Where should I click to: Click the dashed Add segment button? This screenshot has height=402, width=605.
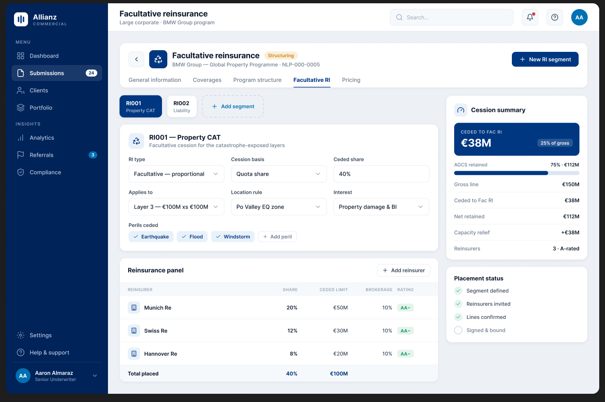[233, 107]
